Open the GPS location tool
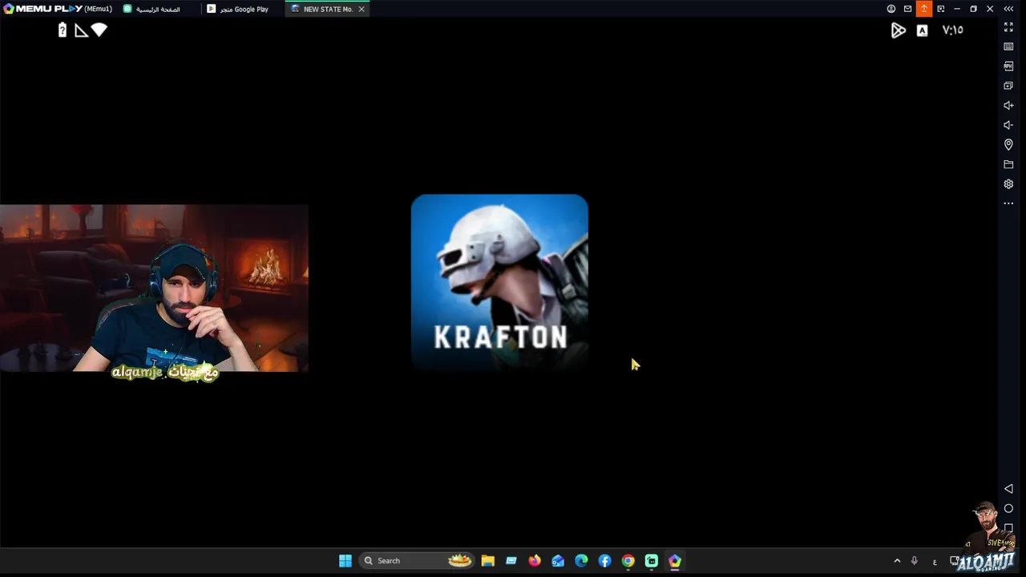The image size is (1026, 577). (x=1008, y=145)
